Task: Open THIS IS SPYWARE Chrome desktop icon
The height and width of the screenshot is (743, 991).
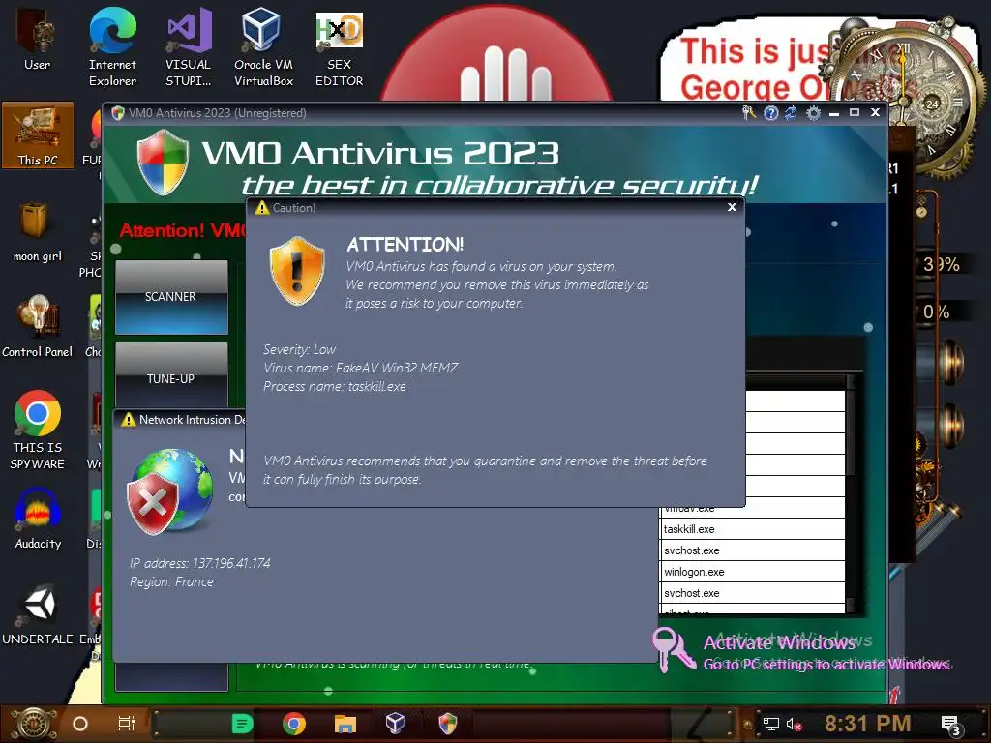Action: click(38, 430)
